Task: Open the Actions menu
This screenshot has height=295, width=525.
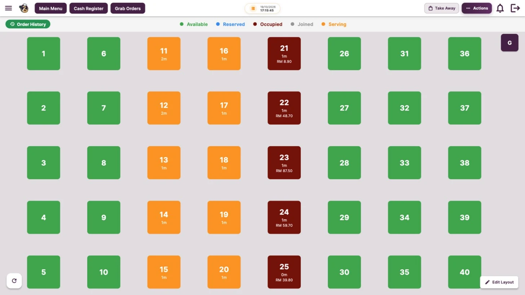Action: pyautogui.click(x=477, y=8)
